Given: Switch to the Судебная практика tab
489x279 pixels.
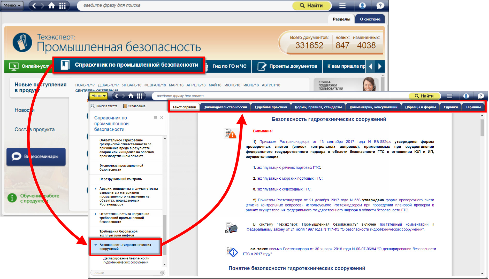Looking at the screenshot, I should [x=271, y=107].
